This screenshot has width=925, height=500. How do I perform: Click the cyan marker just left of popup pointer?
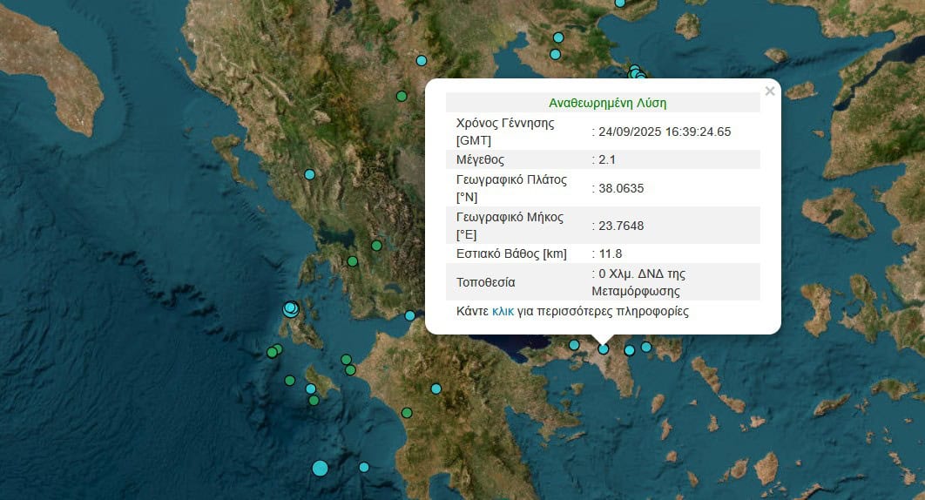[x=574, y=345]
